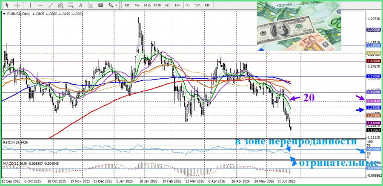
Task: Switch to M30 timeframe
Action: (x=157, y=5)
